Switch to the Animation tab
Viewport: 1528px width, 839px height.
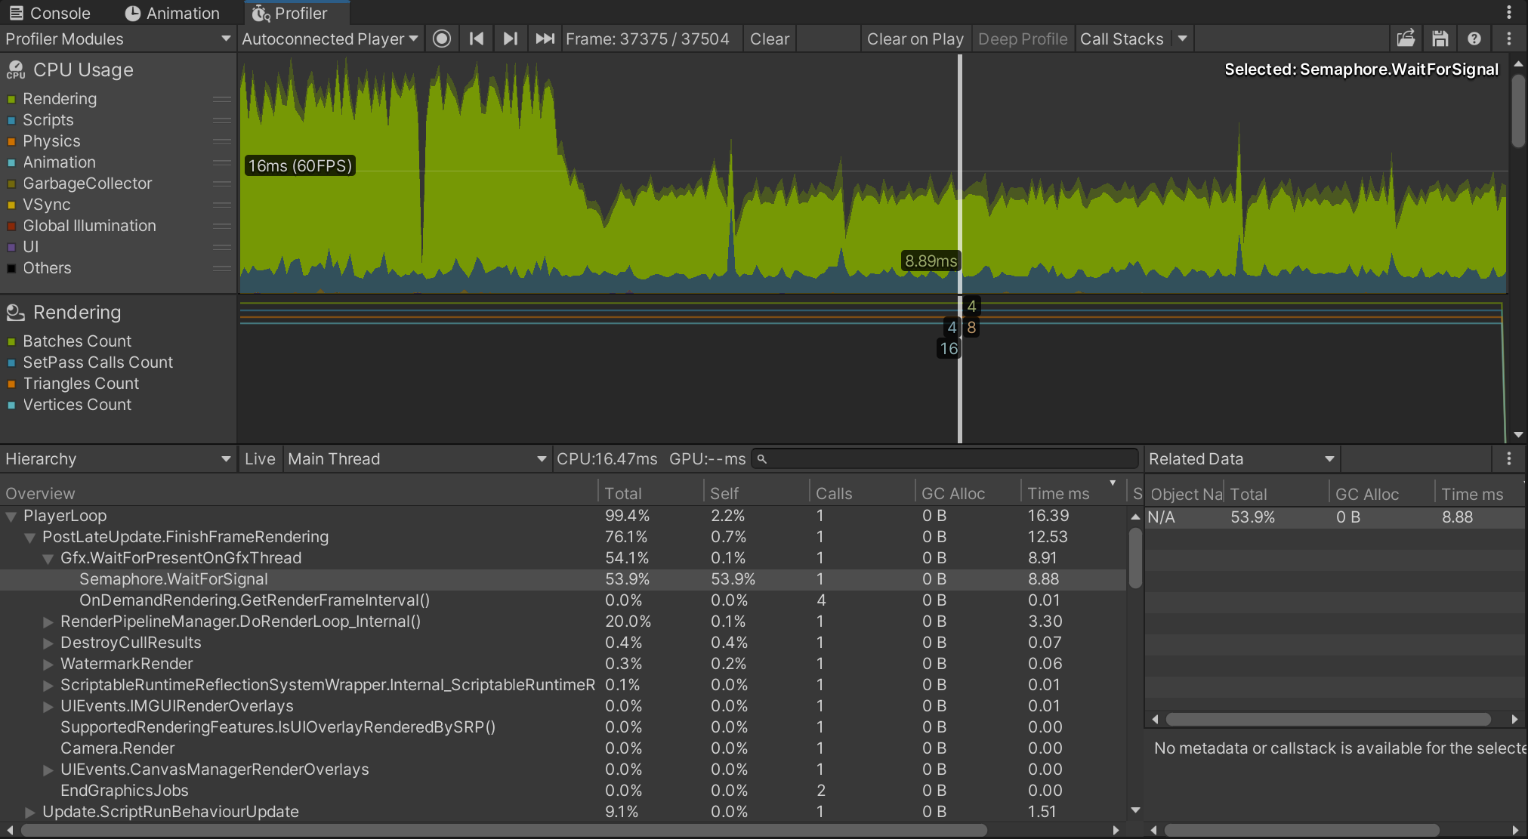172,13
